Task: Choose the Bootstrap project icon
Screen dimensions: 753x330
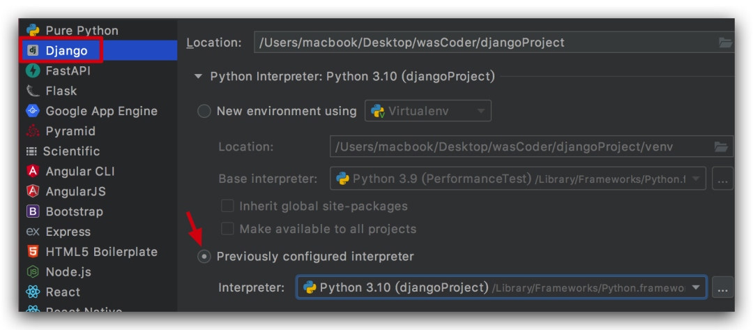Action: tap(32, 211)
